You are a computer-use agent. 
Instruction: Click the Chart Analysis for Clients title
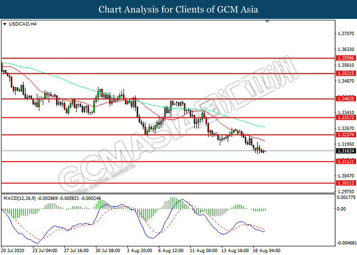pyautogui.click(x=178, y=10)
